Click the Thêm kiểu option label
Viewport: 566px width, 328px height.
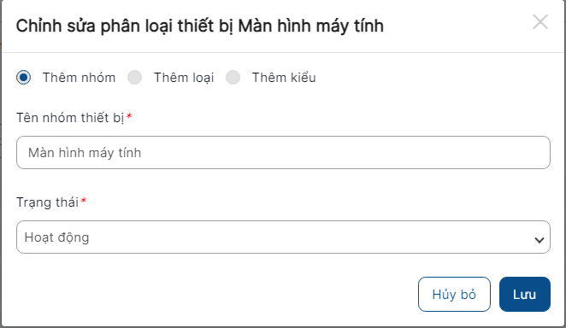click(284, 78)
